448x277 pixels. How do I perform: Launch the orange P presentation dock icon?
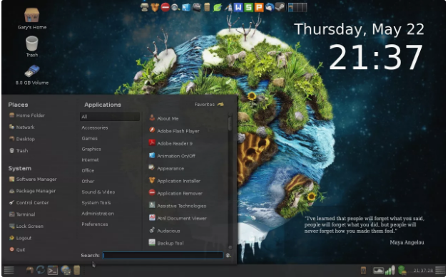(259, 7)
